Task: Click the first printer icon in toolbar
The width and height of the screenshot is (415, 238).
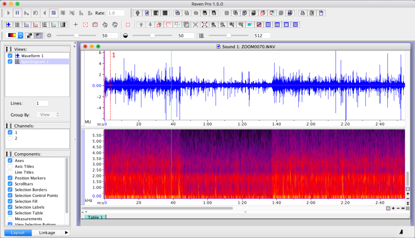Action: pyautogui.click(x=302, y=13)
